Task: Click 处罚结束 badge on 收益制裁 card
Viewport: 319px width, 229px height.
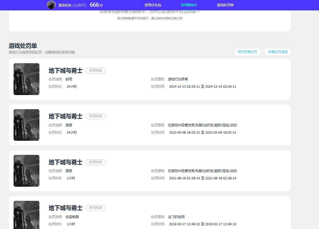Action: (96, 208)
